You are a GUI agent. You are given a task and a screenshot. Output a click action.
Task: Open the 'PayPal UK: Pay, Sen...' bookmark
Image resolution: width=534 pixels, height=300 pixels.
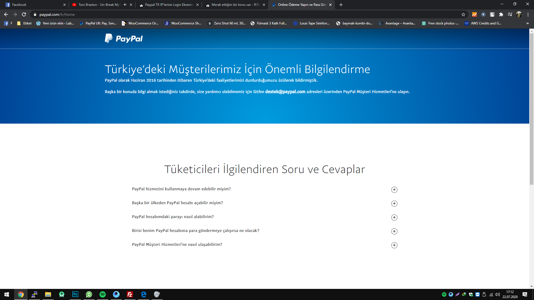[x=98, y=23]
